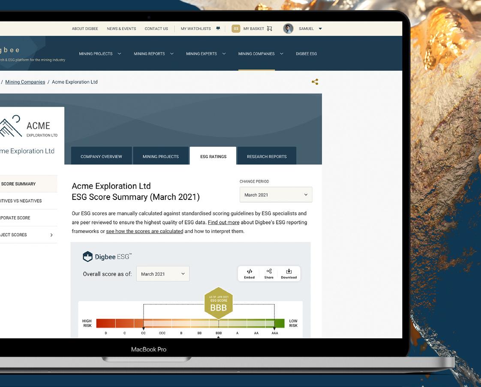Image resolution: width=481 pixels, height=387 pixels.
Task: Click the Embed code icon
Action: point(250,271)
